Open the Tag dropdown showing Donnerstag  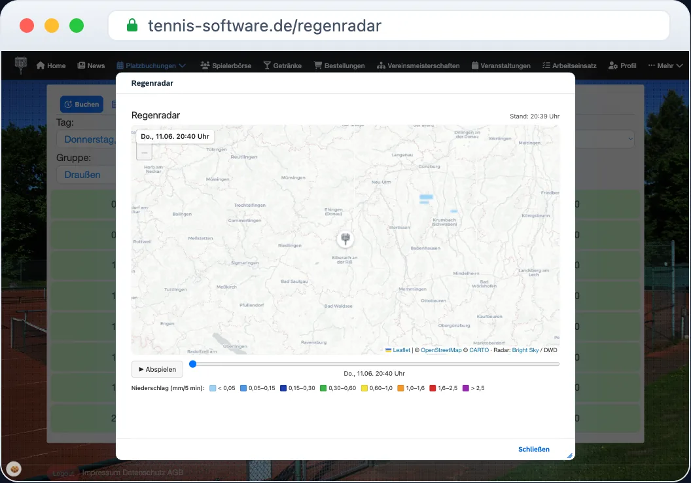(x=86, y=139)
